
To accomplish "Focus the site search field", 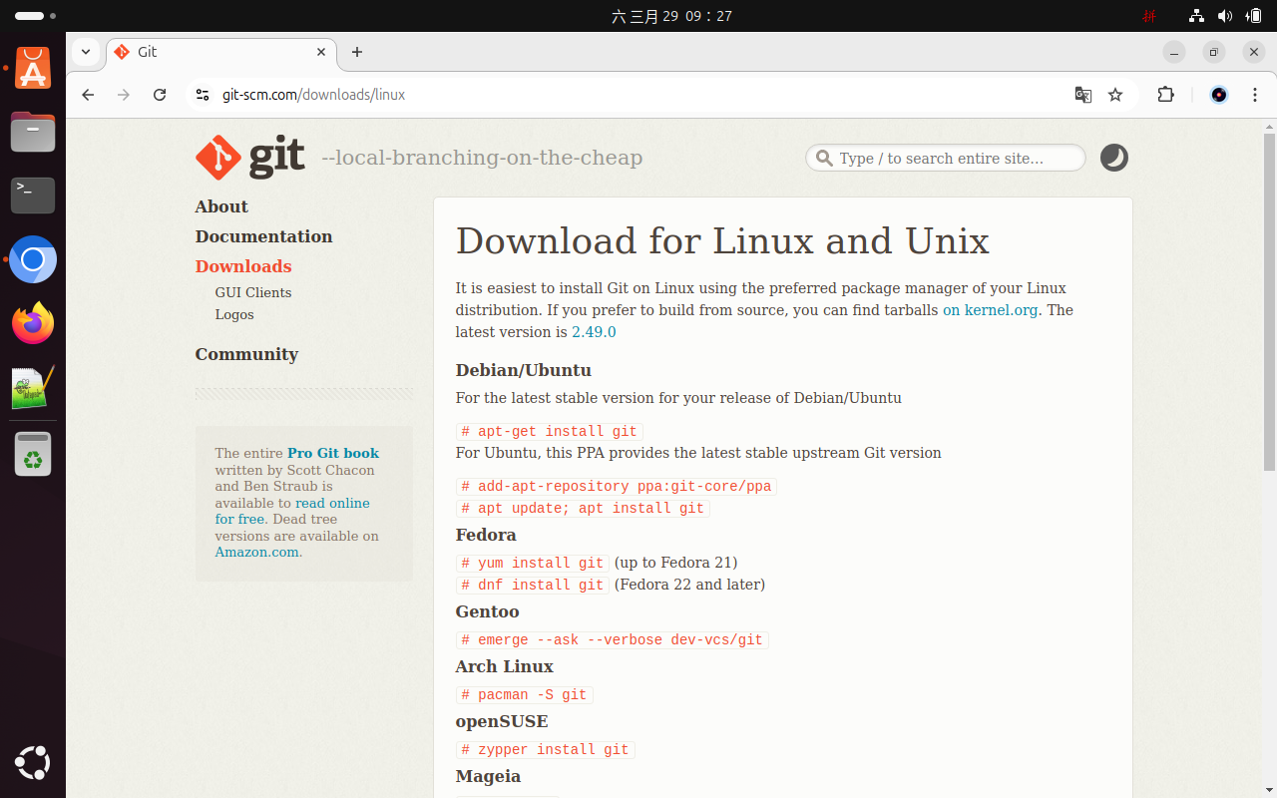I will coord(946,158).
